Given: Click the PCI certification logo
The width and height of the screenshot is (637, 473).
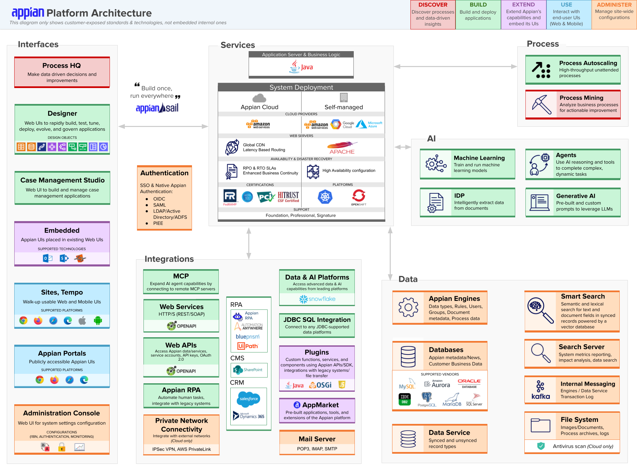Looking at the screenshot, I should [x=266, y=197].
